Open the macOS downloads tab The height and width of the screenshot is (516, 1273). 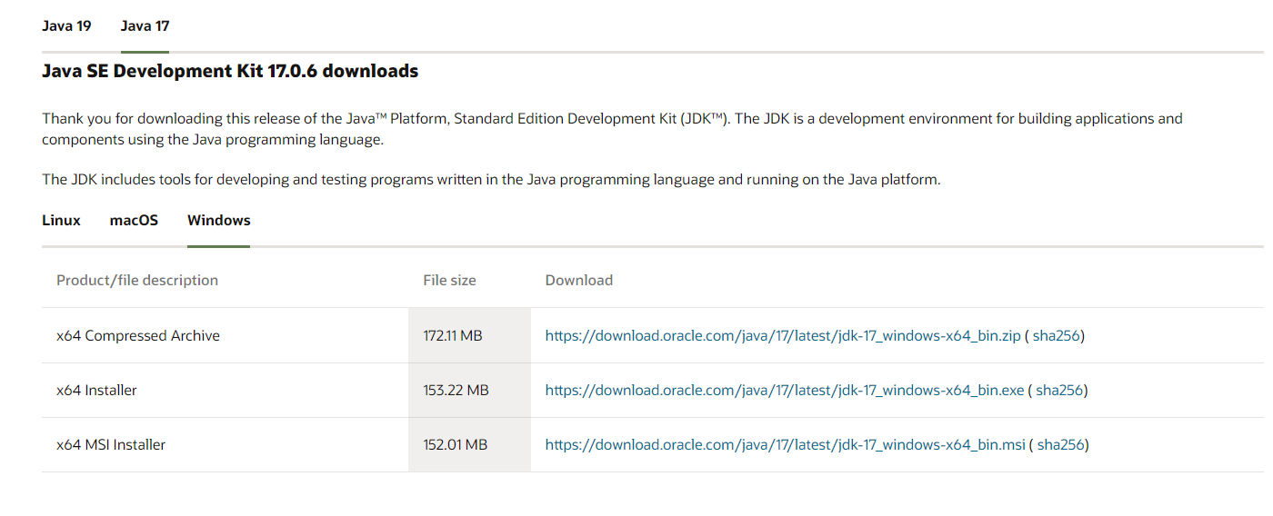(134, 220)
